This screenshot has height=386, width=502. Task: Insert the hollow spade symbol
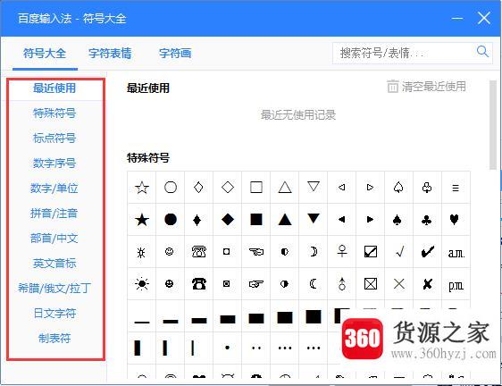(398, 188)
